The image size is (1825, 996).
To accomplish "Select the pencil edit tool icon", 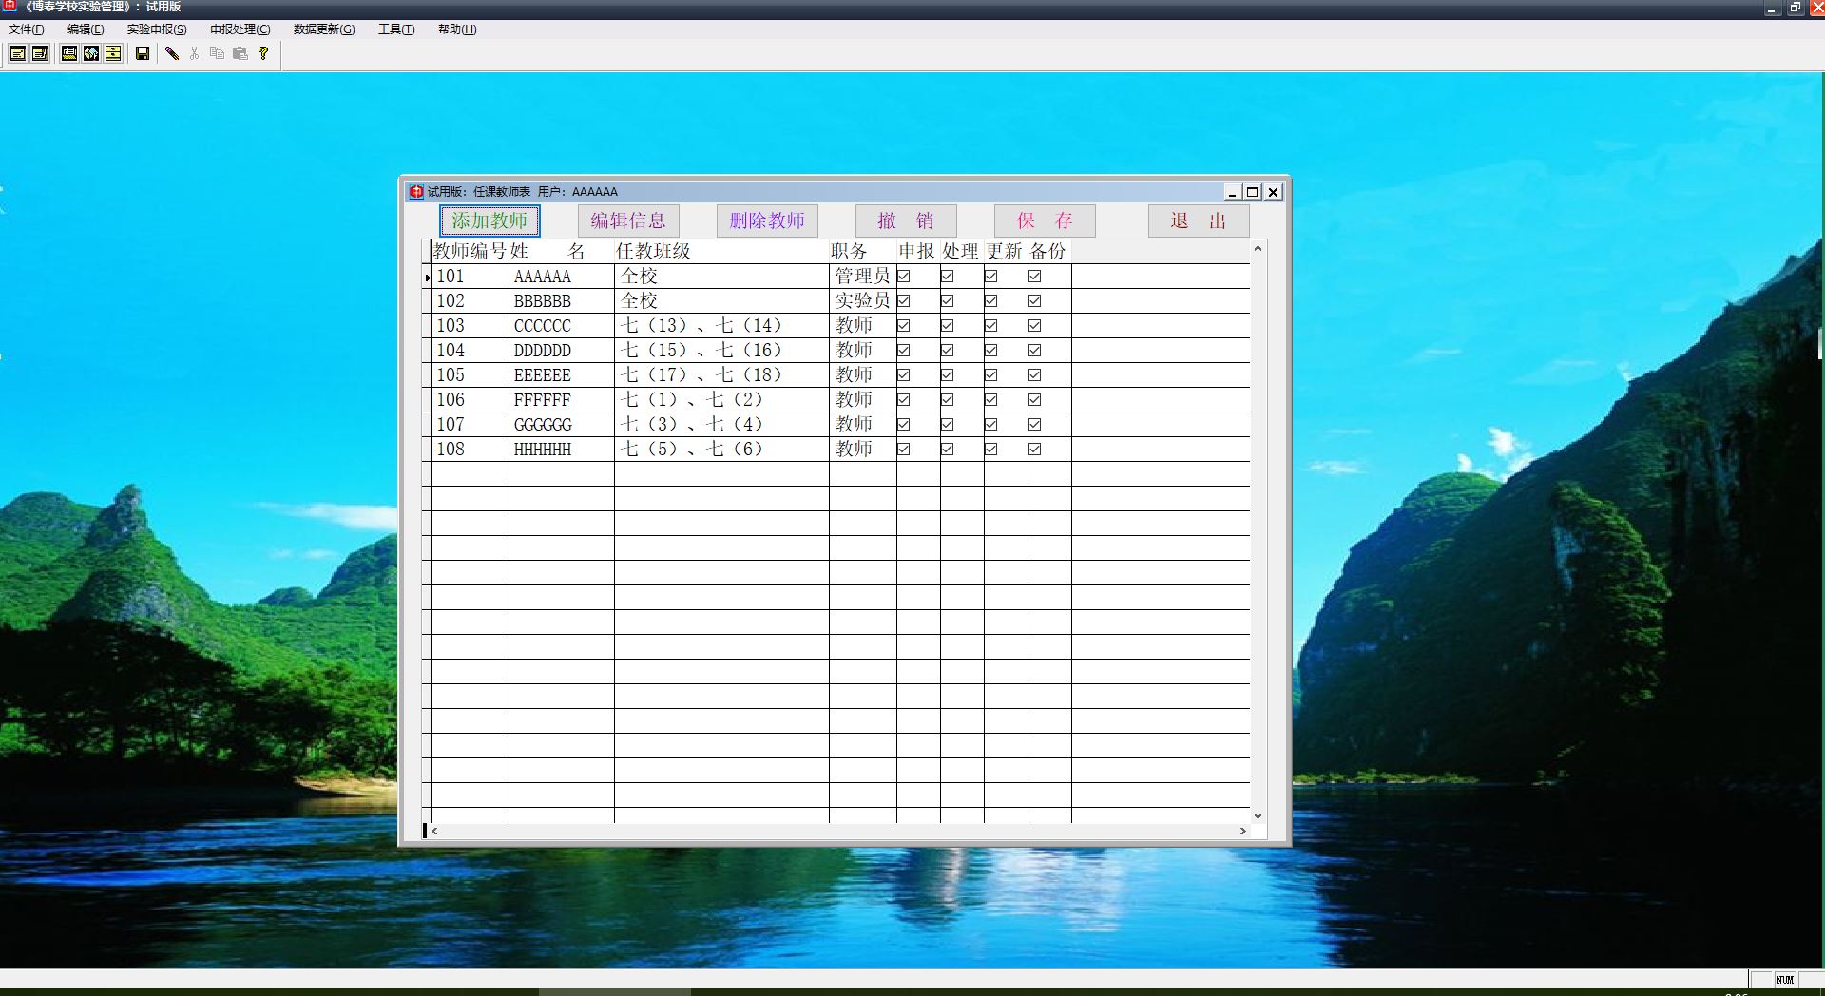I will [172, 53].
